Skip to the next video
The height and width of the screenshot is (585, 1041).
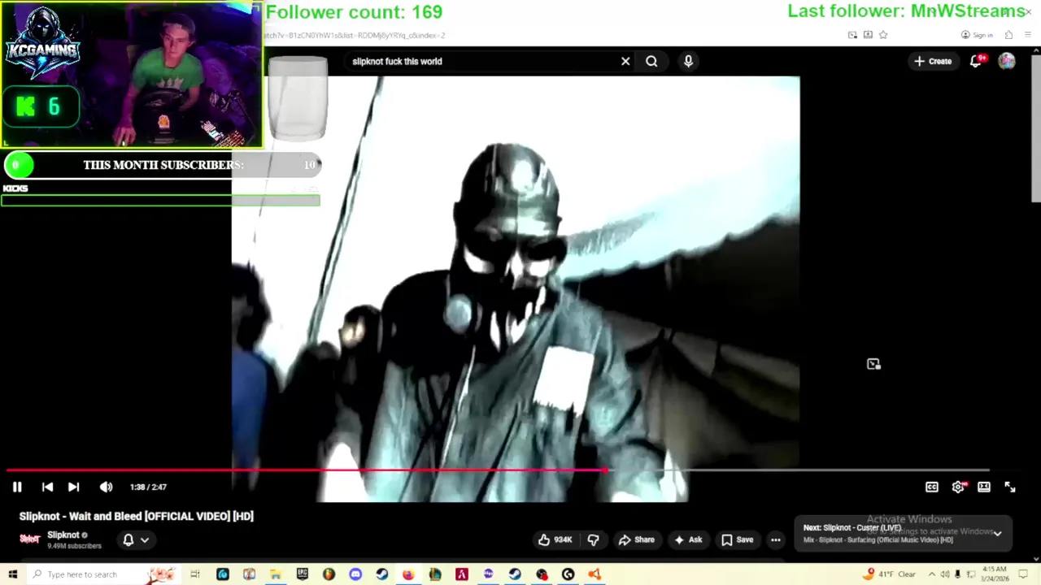pos(73,487)
